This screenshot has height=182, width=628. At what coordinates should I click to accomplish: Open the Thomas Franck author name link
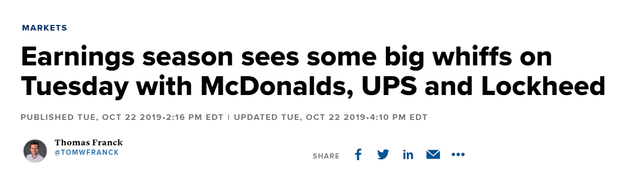[x=89, y=142]
